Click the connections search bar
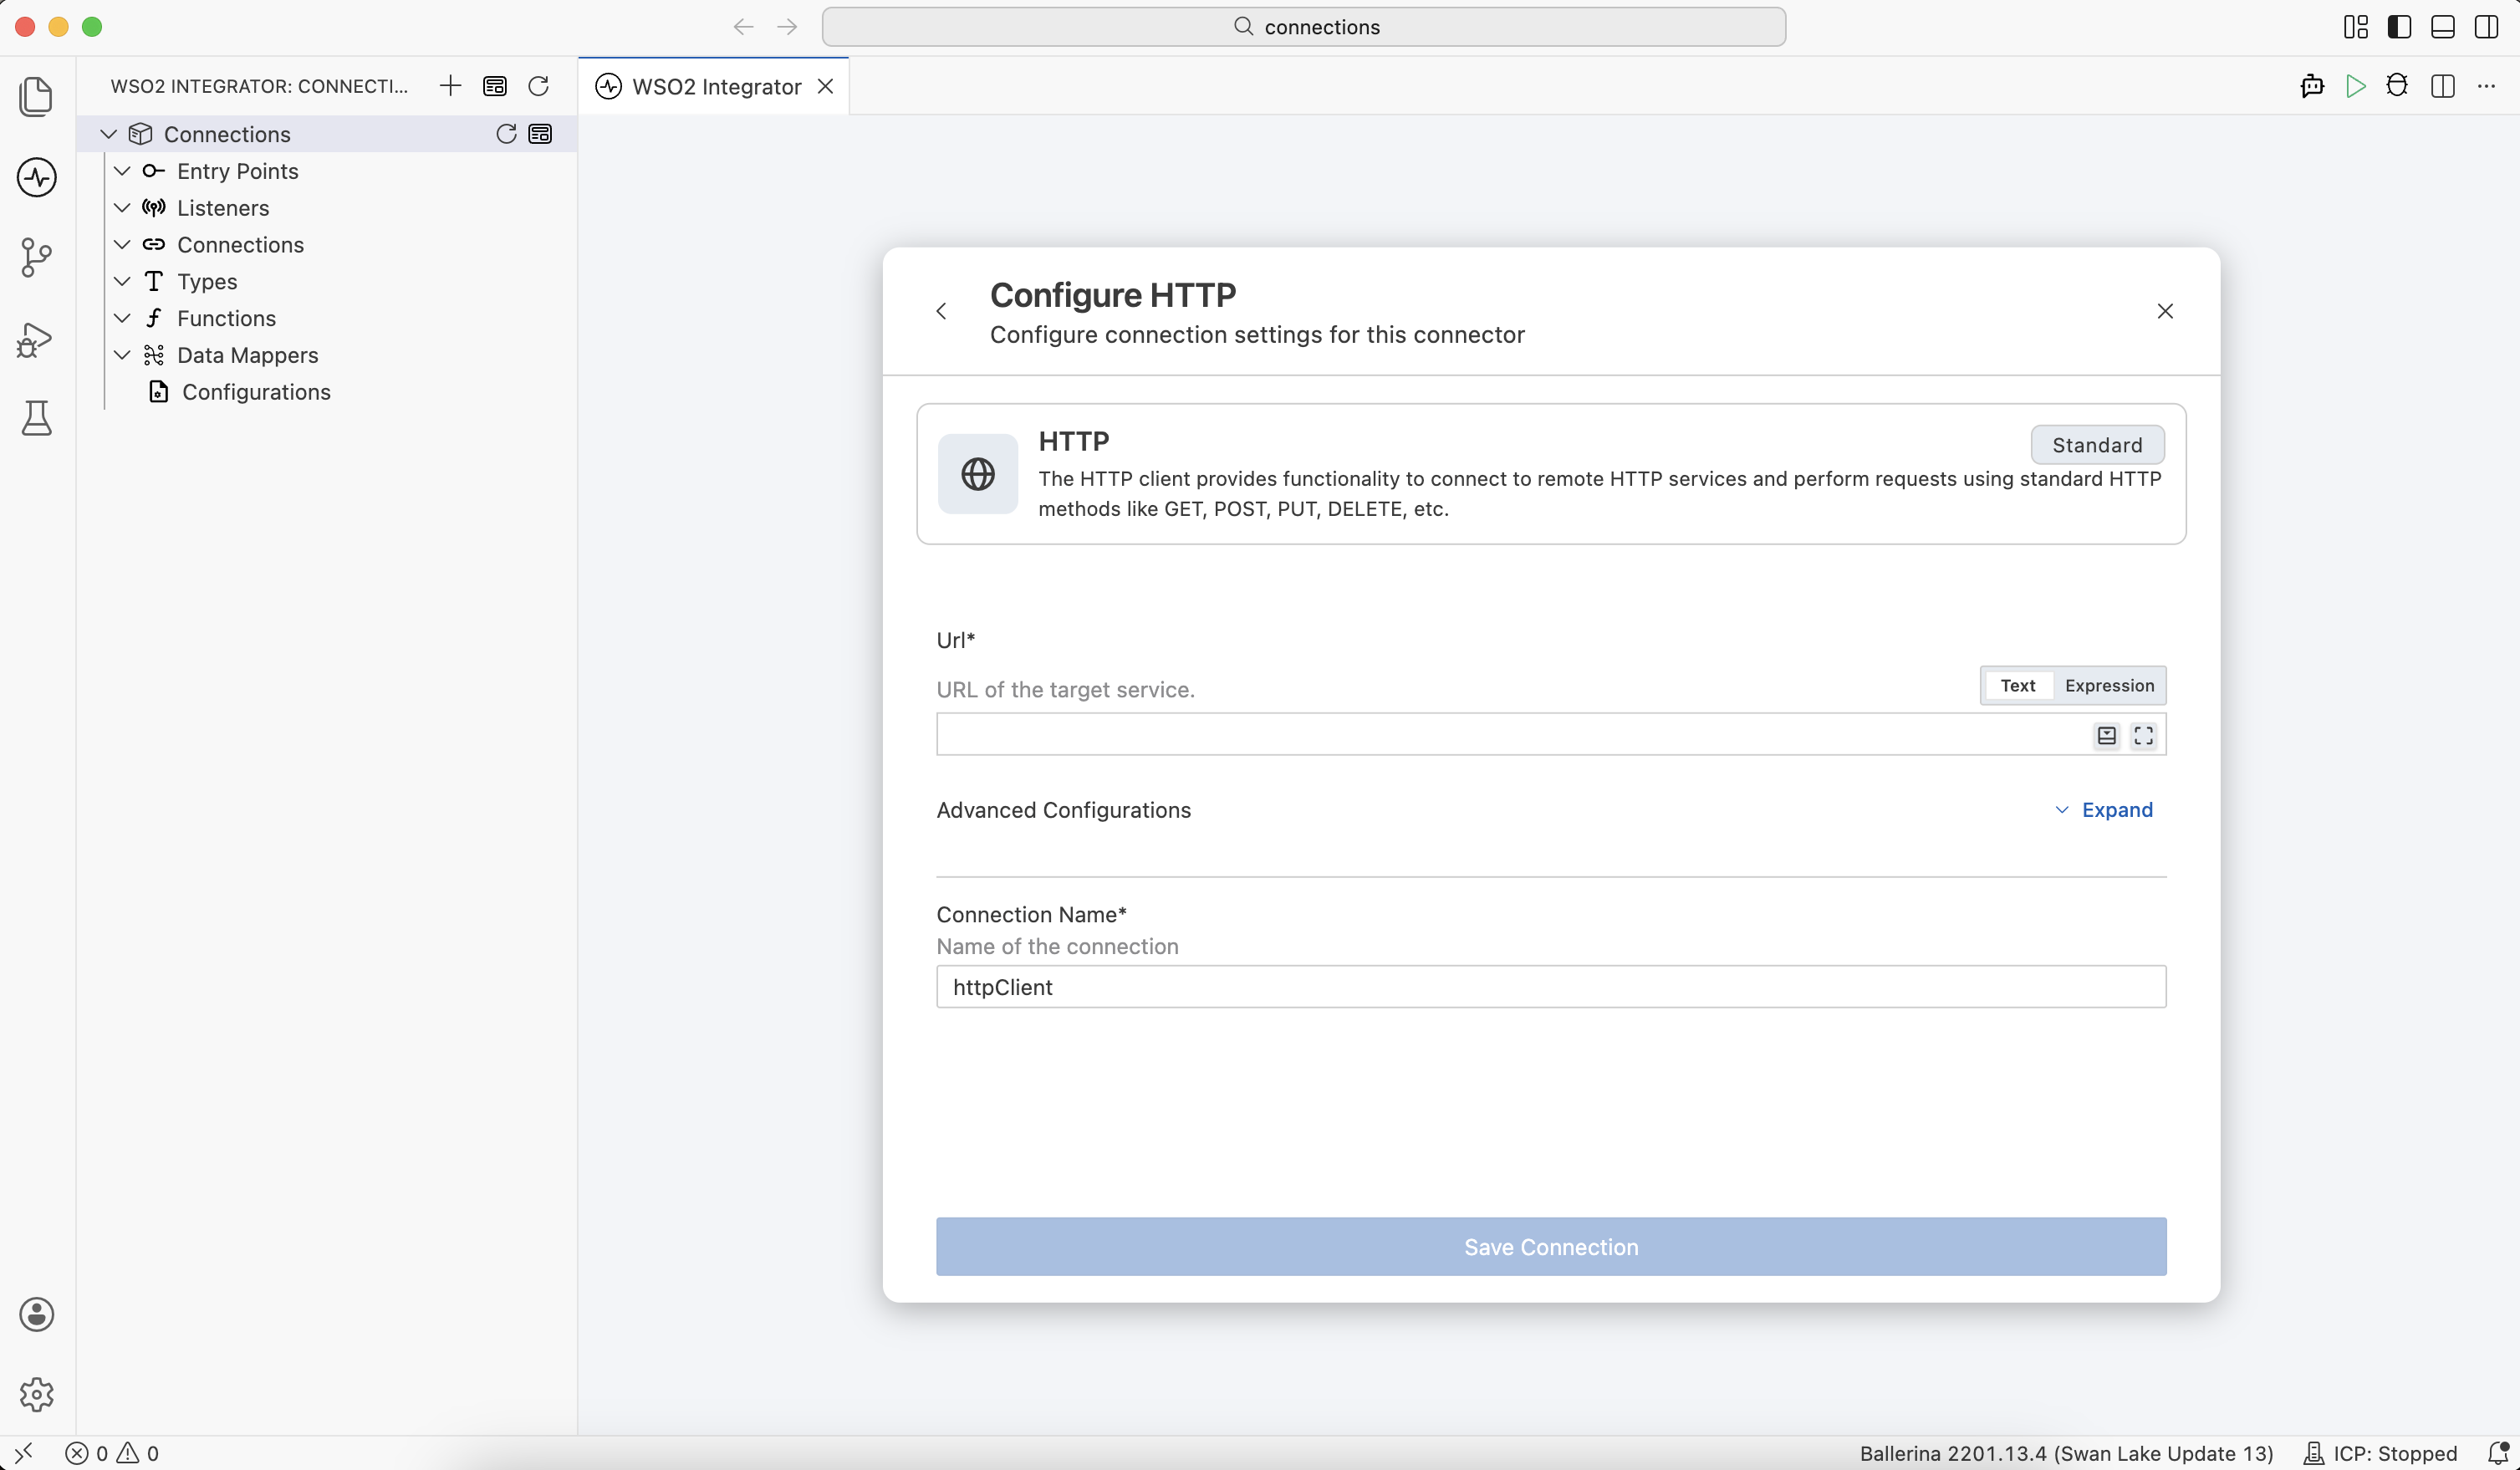 click(1303, 27)
